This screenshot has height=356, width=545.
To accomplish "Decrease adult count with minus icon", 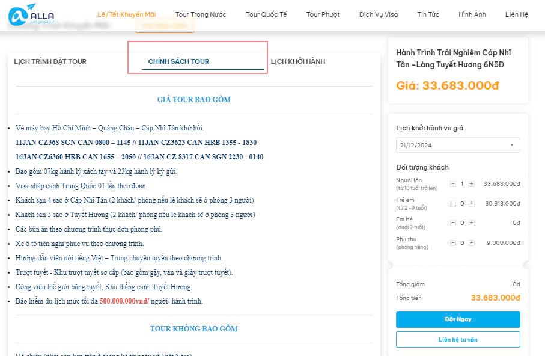I will (453, 184).
